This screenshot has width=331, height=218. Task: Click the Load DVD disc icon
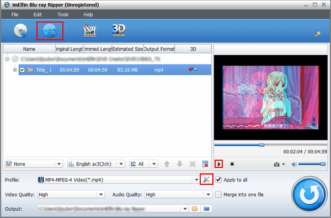click(x=20, y=31)
